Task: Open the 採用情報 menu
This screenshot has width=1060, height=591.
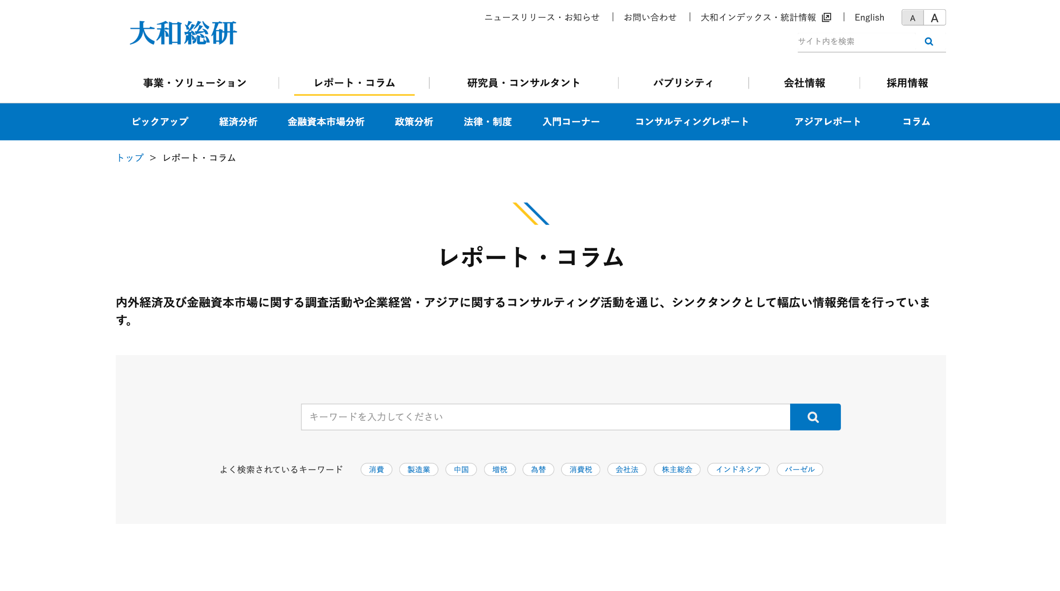Action: click(907, 83)
